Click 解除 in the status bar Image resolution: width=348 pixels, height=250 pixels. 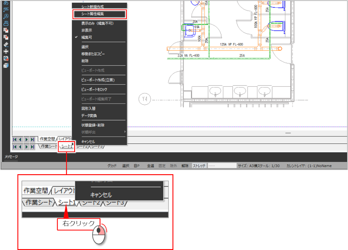(x=185, y=166)
